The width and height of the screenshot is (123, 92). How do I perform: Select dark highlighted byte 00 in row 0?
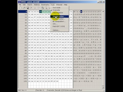pos(40,11)
